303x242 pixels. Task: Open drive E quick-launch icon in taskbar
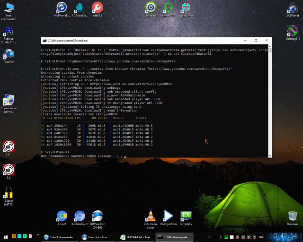pyautogui.click(x=25, y=236)
